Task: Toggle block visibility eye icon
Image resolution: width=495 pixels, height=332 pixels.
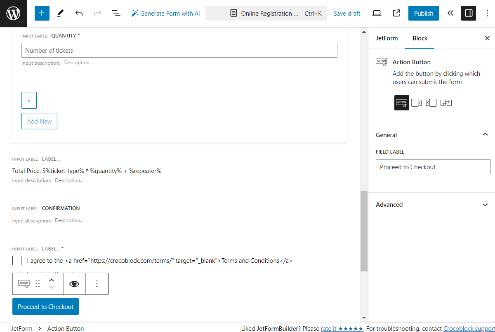Action: [x=74, y=283]
